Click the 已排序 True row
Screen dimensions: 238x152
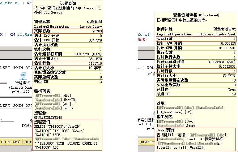(x=196, y=90)
